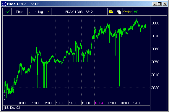The width and height of the screenshot is (169, 112).
Task: Click the 19:00 time axis label
Action: pyautogui.click(x=137, y=103)
